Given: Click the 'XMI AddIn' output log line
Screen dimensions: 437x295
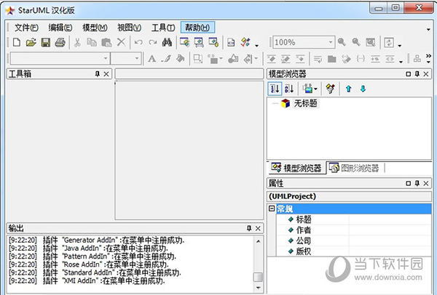Looking at the screenshot, I should (x=87, y=280).
